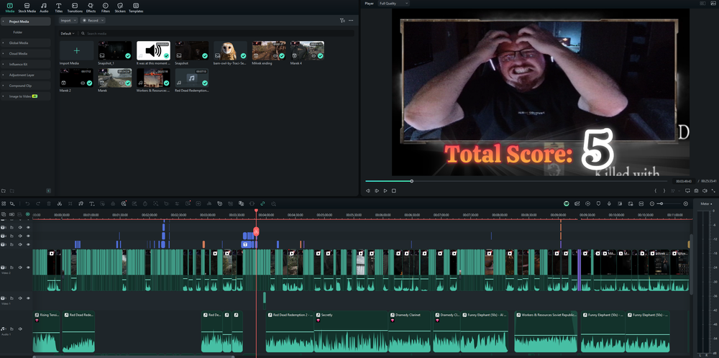The width and height of the screenshot is (719, 358).
Task: Open the Stock Media tab
Action: pos(27,7)
